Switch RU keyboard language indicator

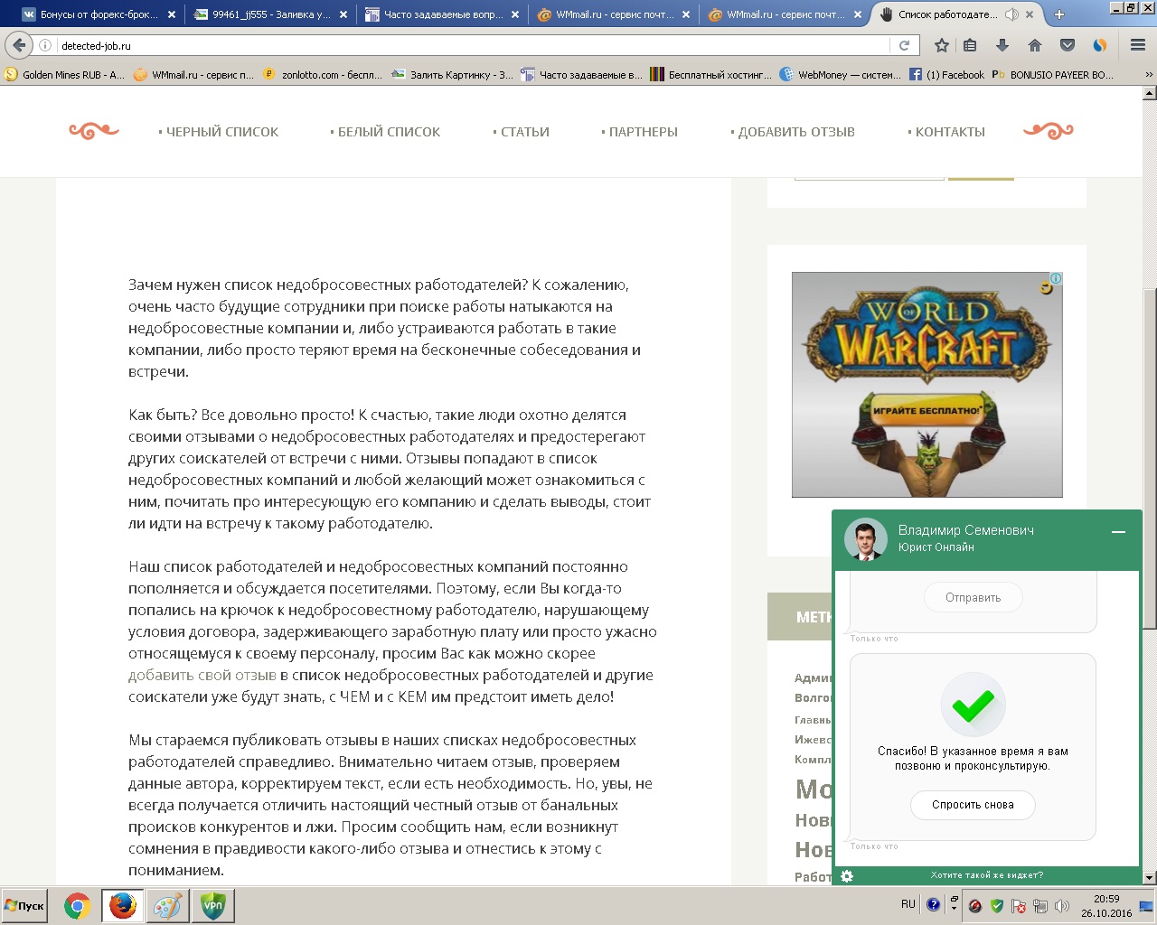pyautogui.click(x=908, y=904)
